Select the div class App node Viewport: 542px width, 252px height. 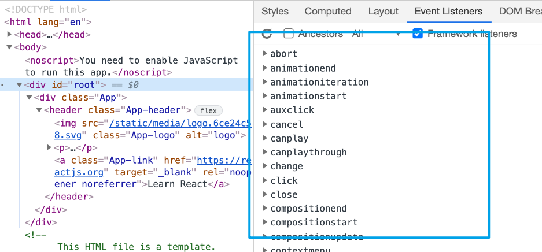point(80,97)
